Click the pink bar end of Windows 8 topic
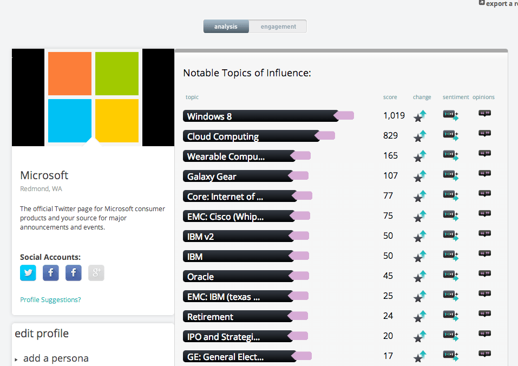The height and width of the screenshot is (366, 518). 345,115
